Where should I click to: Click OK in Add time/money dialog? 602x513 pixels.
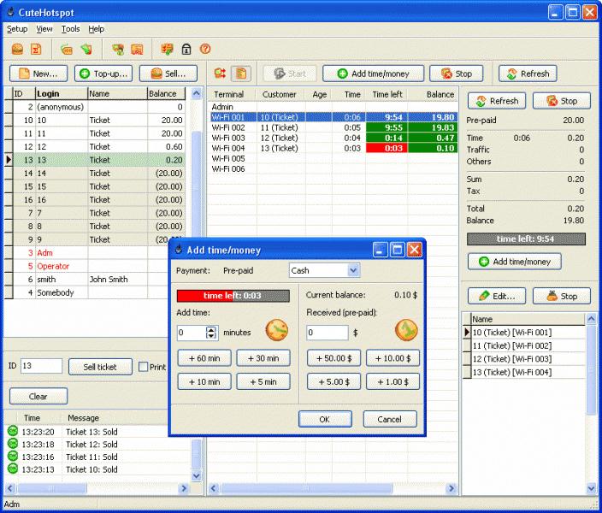pos(325,419)
